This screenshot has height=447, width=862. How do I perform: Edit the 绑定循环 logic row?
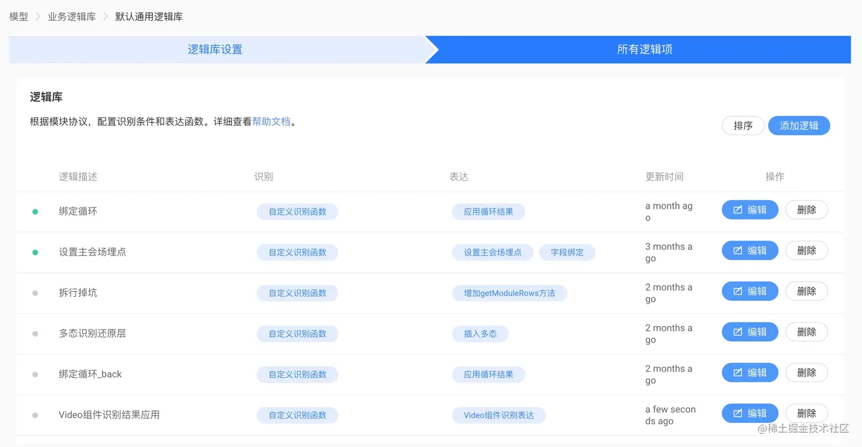click(x=750, y=210)
